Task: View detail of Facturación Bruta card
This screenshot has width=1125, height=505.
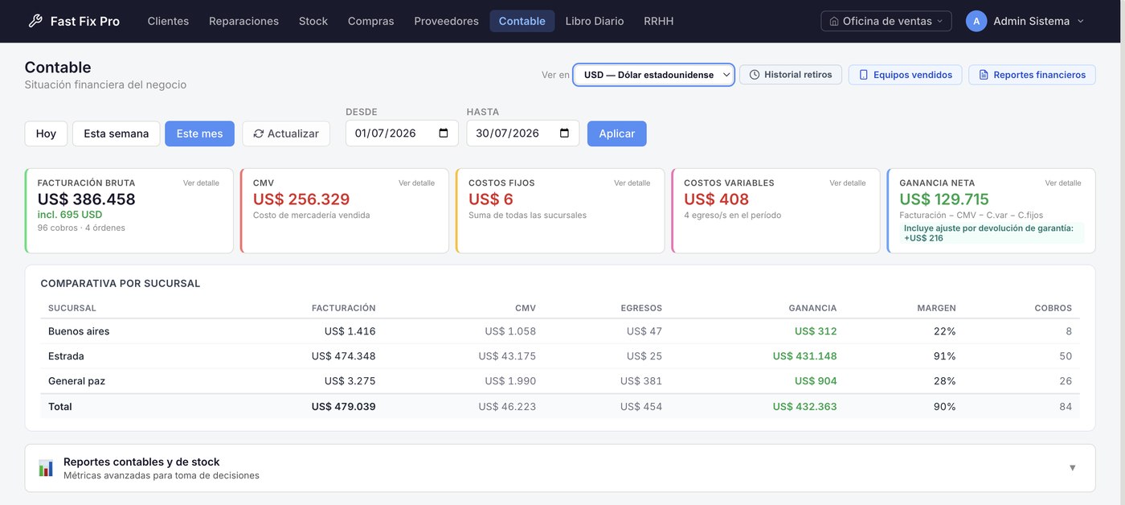Action: [x=201, y=183]
